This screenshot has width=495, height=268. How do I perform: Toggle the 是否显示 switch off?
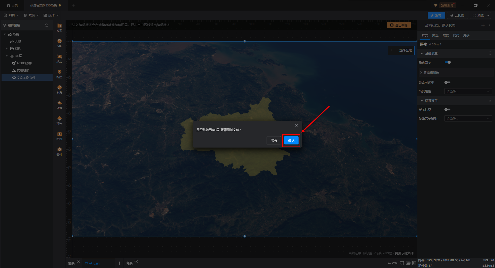[x=448, y=62]
